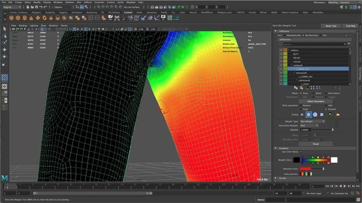The width and height of the screenshot is (362, 203).
Task: Click the Select Geometry button
Action: click(x=316, y=101)
